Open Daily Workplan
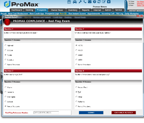The image size is (144, 123). pyautogui.click(x=132, y=14)
